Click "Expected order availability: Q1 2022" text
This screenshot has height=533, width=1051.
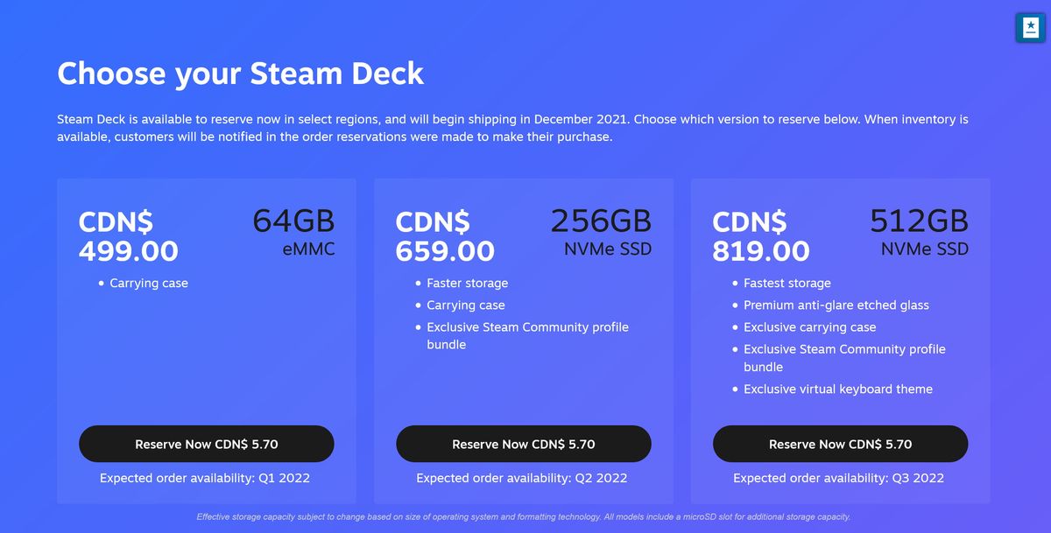pyautogui.click(x=205, y=478)
